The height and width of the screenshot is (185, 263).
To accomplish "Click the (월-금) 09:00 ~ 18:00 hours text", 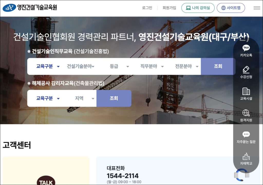I will click(x=124, y=182).
